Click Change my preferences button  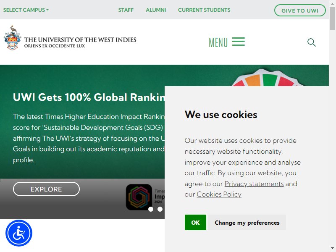[247, 223]
